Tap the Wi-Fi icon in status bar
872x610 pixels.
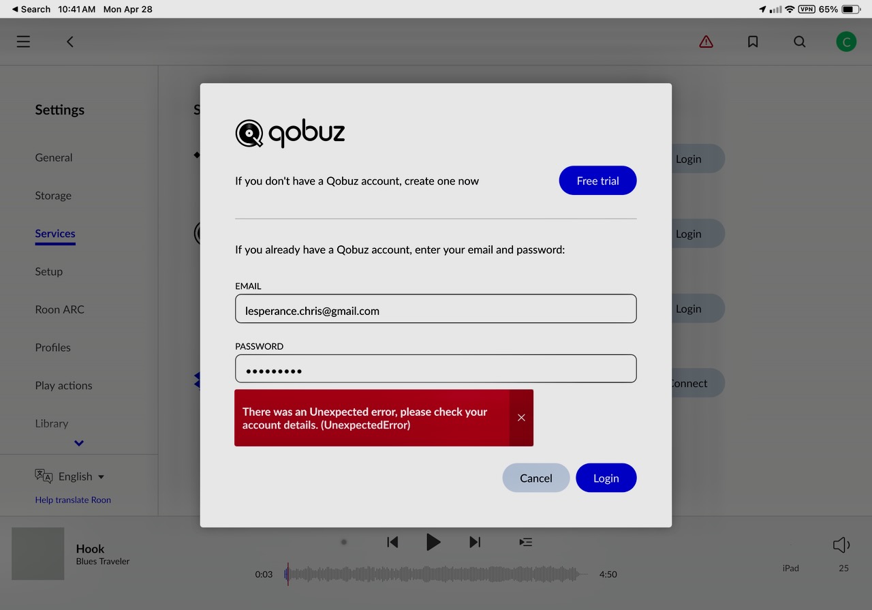tap(790, 9)
